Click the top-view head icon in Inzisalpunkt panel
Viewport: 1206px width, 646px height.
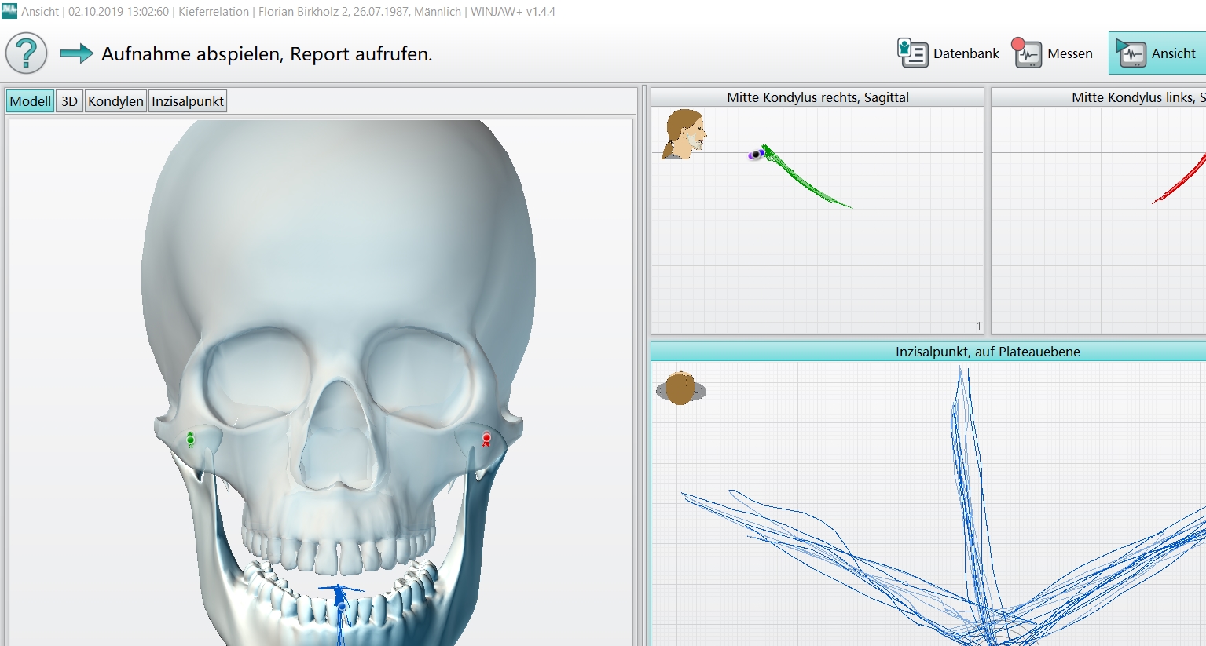(x=680, y=389)
